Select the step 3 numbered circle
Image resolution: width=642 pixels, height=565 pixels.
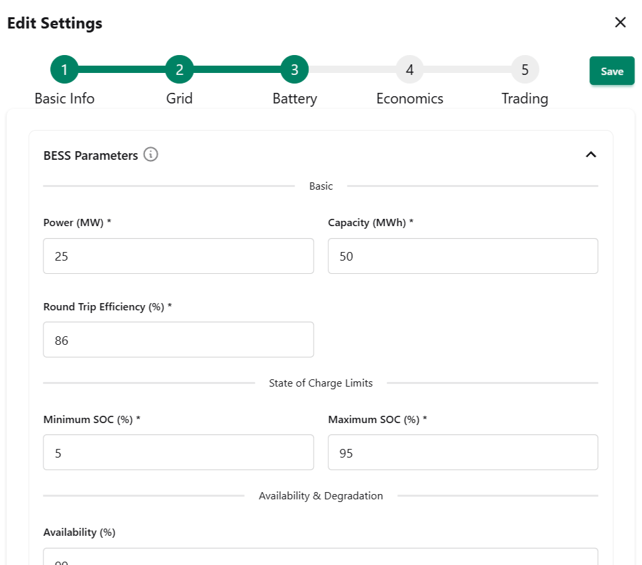(294, 70)
